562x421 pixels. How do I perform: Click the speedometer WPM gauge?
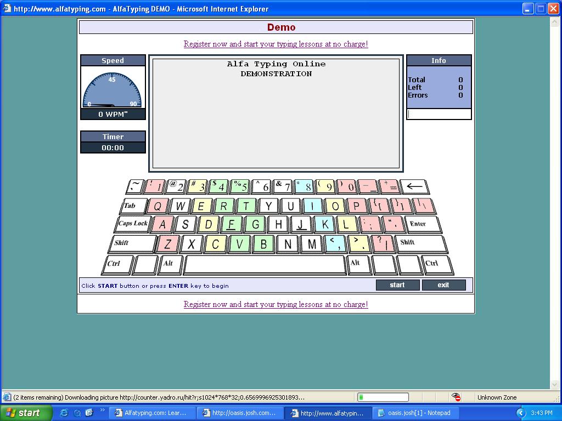pos(113,88)
